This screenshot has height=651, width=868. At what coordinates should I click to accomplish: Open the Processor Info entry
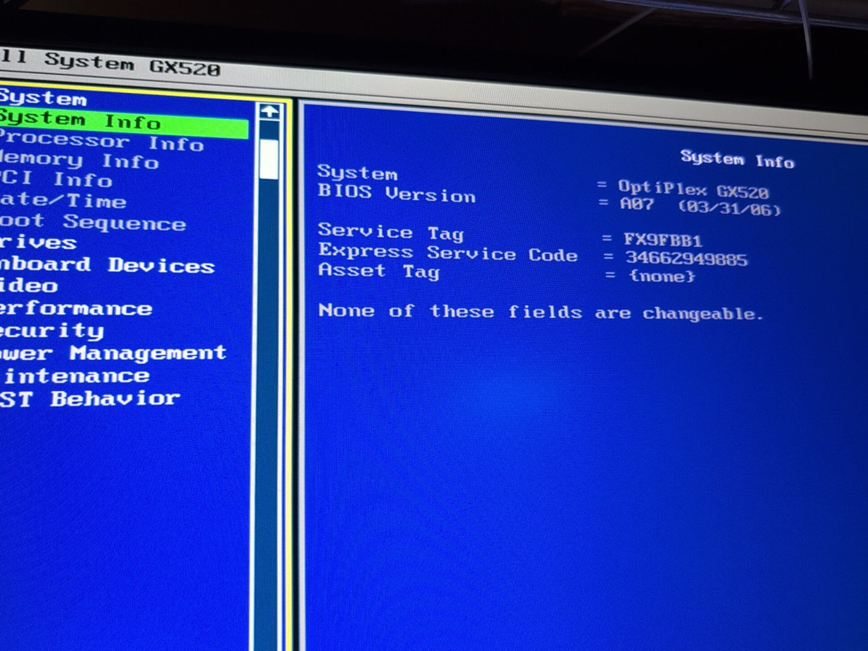coord(102,141)
